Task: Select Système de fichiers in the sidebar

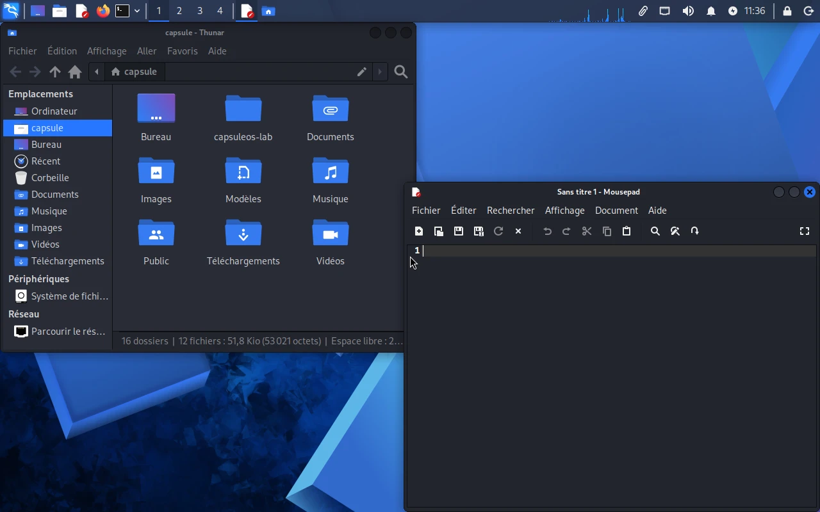Action: coord(58,296)
